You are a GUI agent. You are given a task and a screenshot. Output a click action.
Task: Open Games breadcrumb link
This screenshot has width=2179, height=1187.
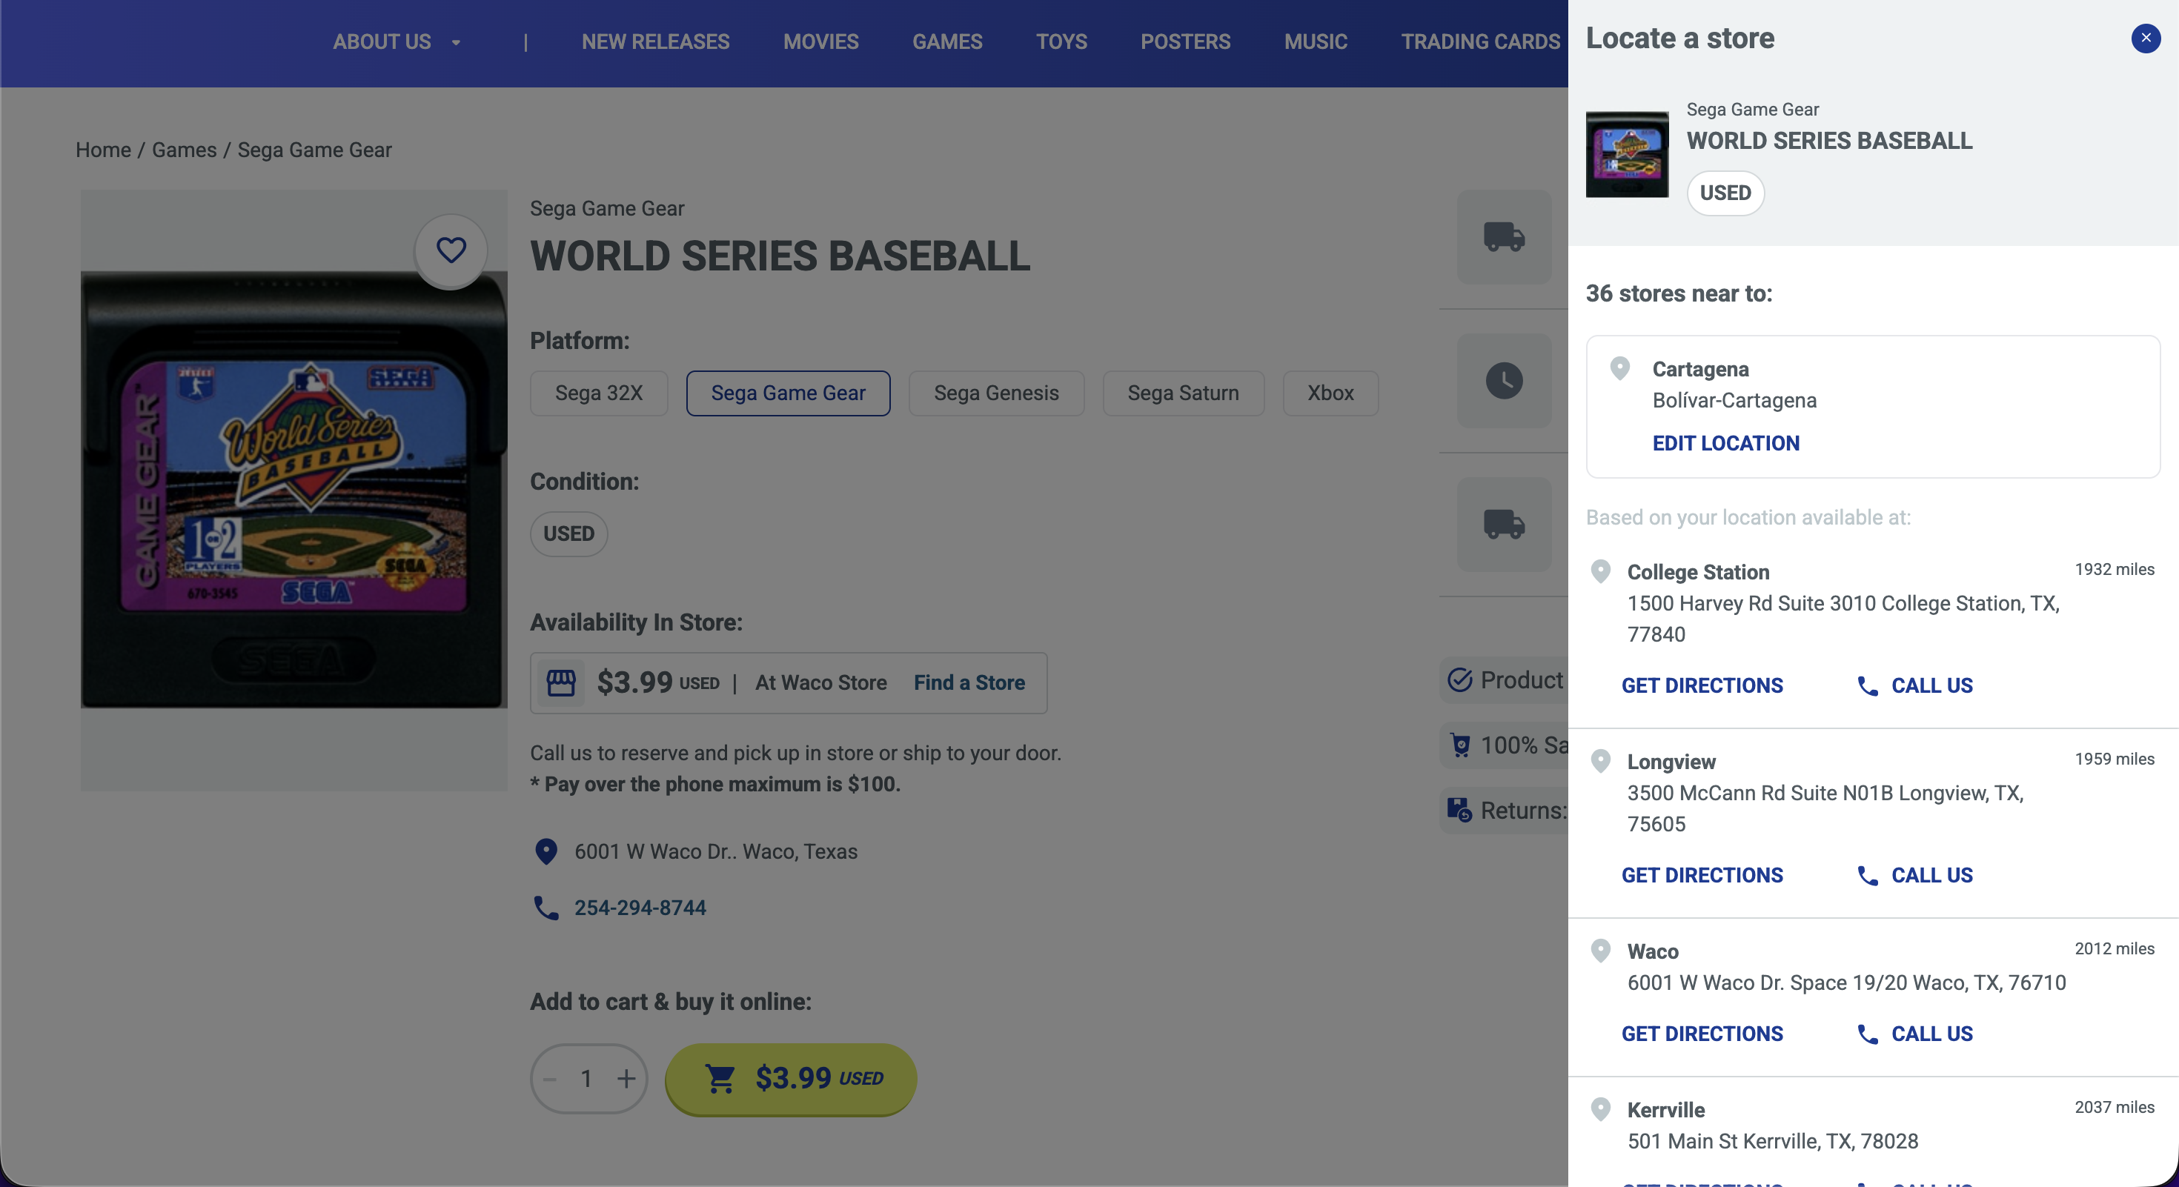coord(185,150)
